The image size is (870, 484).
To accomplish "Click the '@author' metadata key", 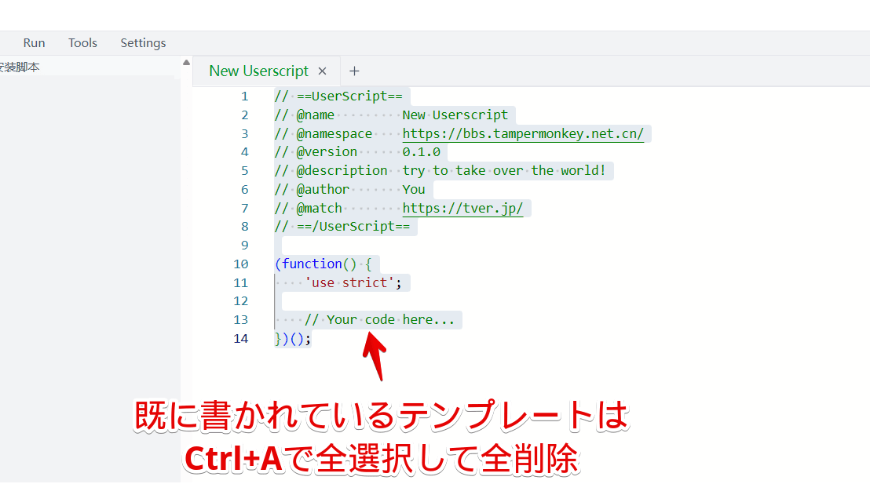I will [x=323, y=190].
